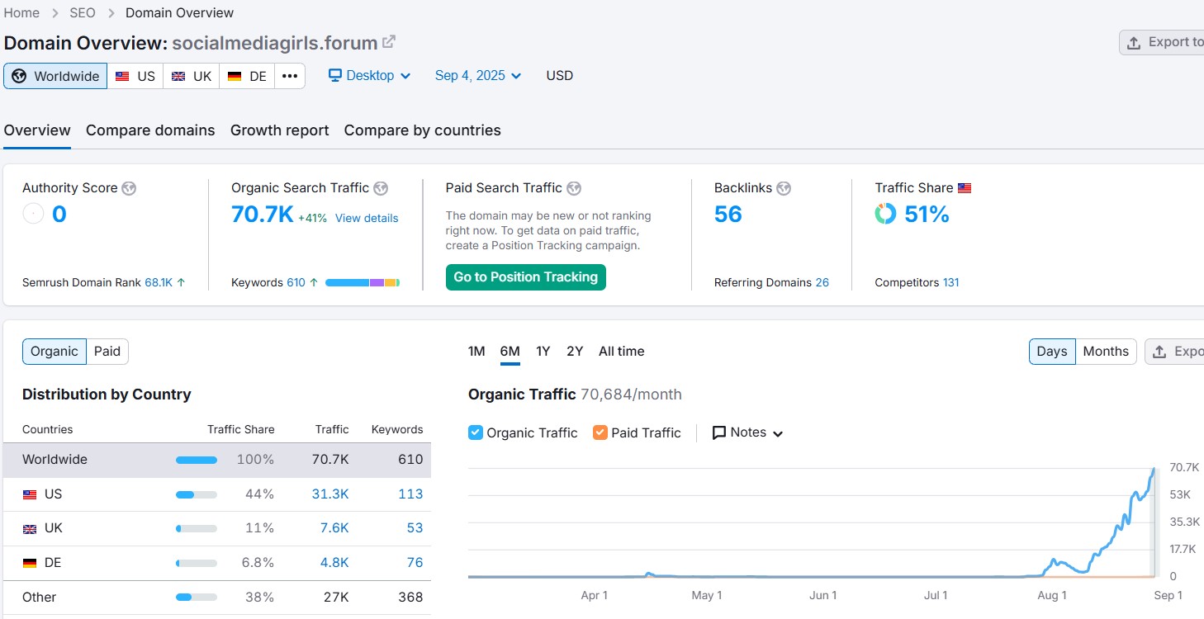Click globe icon next to Backlinks
The image size is (1204, 619).
click(x=784, y=188)
